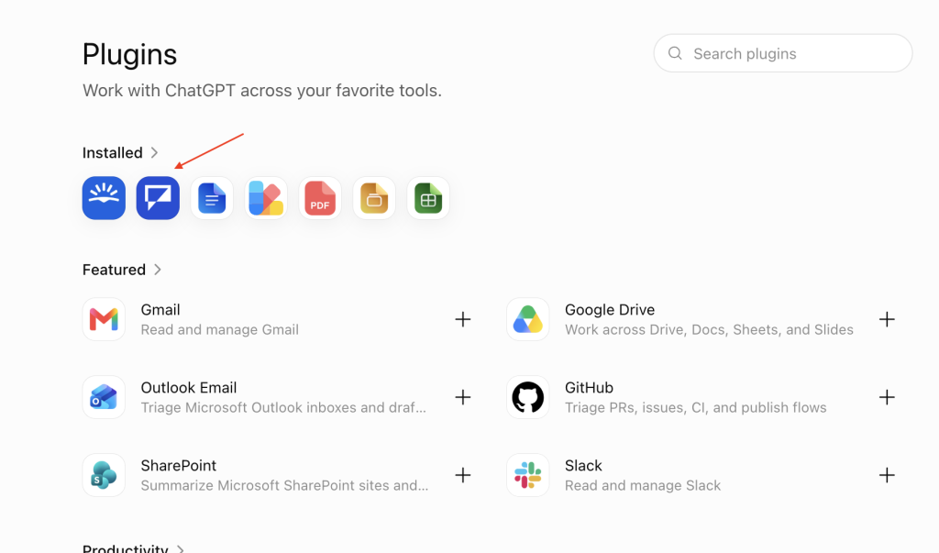Install the Slack plugin using the plus button
The image size is (939, 553).
(x=887, y=475)
